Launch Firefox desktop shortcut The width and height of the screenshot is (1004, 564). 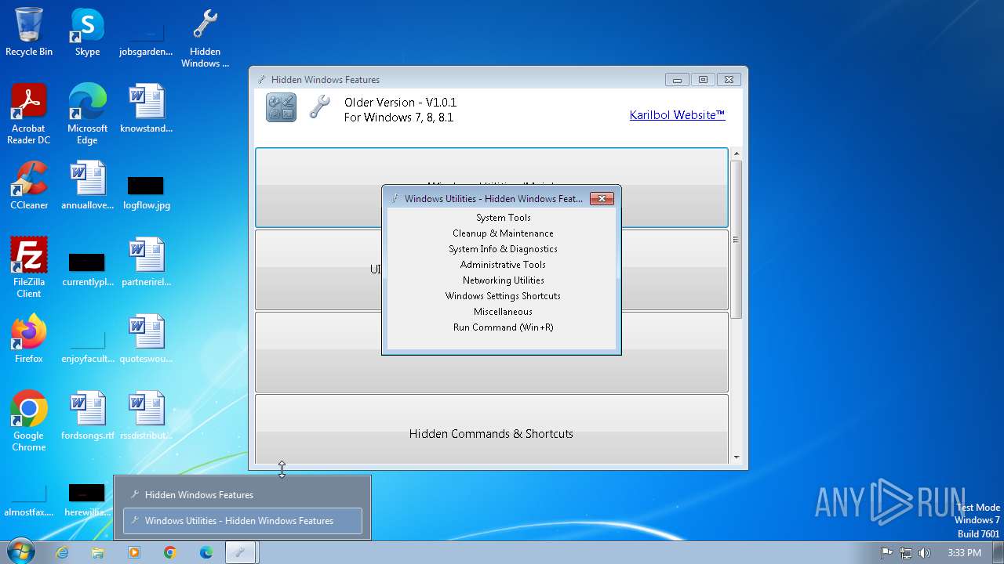coord(29,339)
